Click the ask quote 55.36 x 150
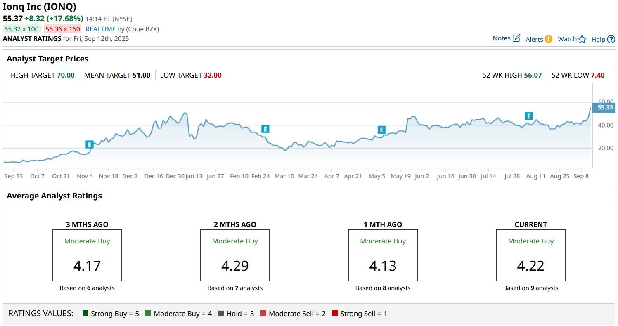This screenshot has height=326, width=618. point(63,29)
